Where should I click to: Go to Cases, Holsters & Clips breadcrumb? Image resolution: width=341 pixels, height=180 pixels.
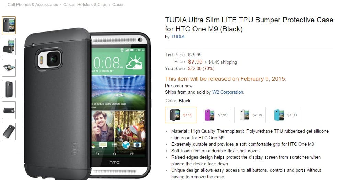click(x=85, y=4)
